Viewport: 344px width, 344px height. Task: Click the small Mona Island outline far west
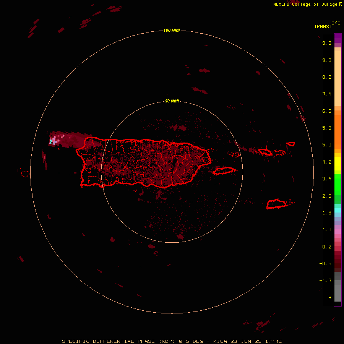(25, 174)
